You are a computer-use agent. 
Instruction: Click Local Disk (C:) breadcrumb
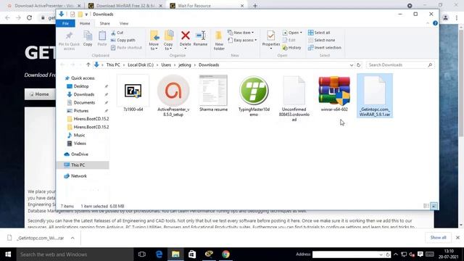[141, 65]
